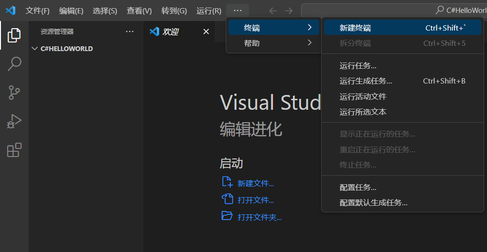Collapse the C#HELLOWORLD folder section
The height and width of the screenshot is (252, 487).
coord(35,49)
